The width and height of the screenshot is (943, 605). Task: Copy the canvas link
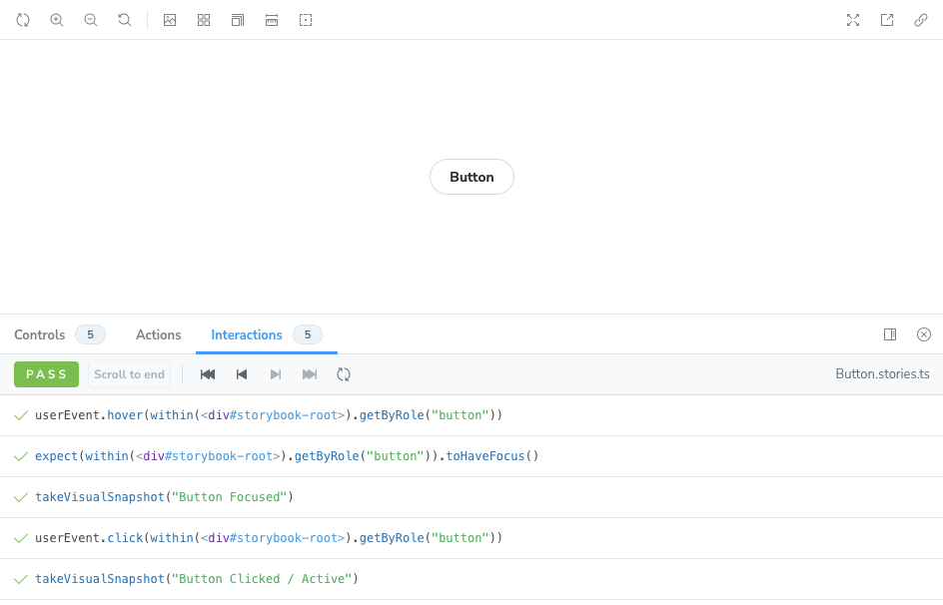point(920,20)
